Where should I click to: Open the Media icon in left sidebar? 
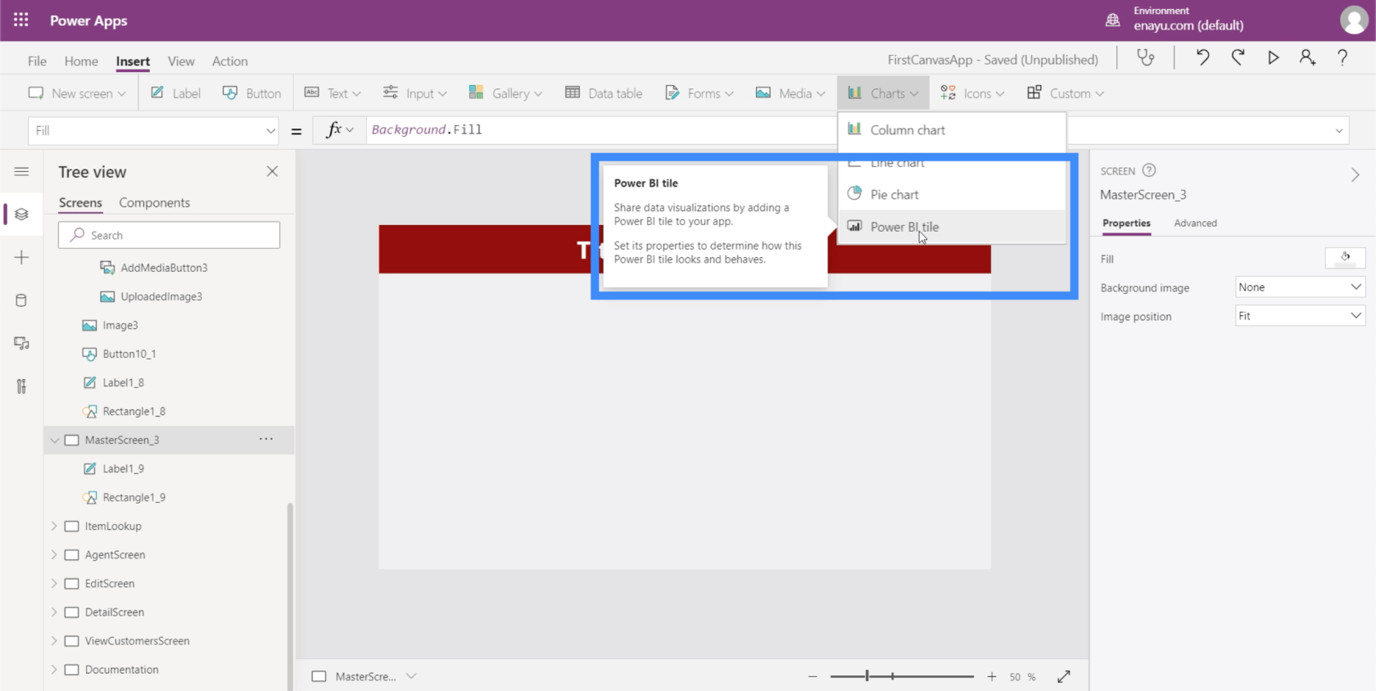coord(21,343)
